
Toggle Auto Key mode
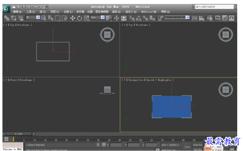click(x=198, y=145)
